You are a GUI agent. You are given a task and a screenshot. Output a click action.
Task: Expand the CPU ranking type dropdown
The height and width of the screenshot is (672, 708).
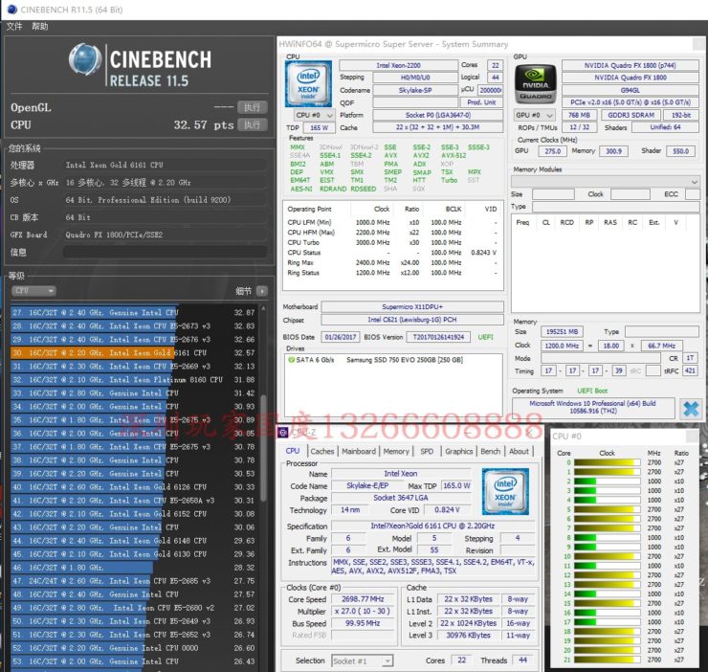(x=33, y=291)
